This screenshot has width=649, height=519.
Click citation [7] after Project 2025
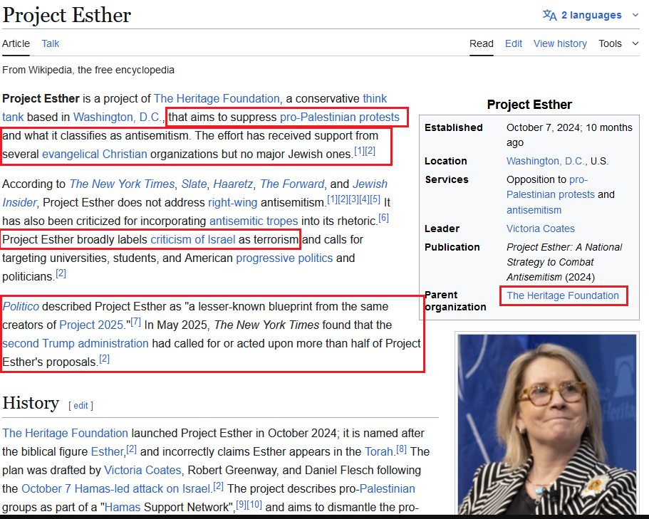[136, 322]
